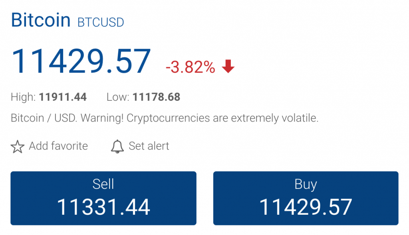Screen dimensions: 409x235
Task: Open the Sell order button
Action: [x=103, y=198]
